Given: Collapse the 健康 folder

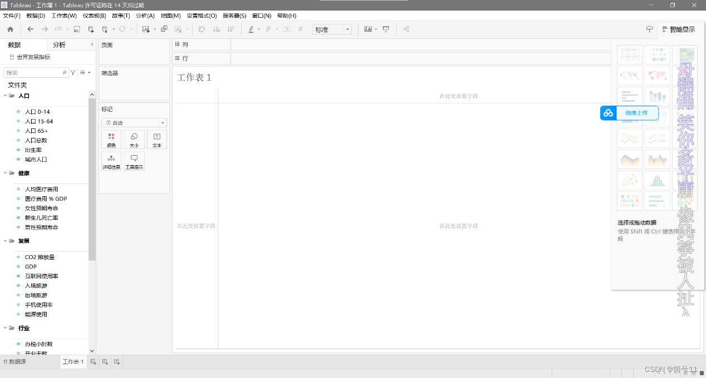Looking at the screenshot, I should coord(5,173).
